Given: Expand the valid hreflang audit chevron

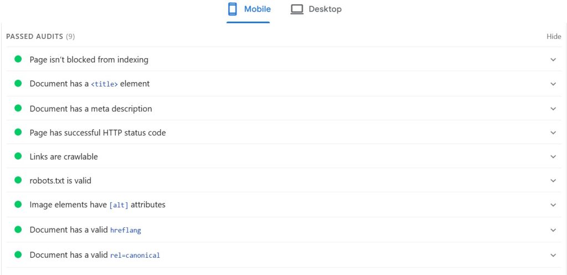Looking at the screenshot, I should click(553, 230).
